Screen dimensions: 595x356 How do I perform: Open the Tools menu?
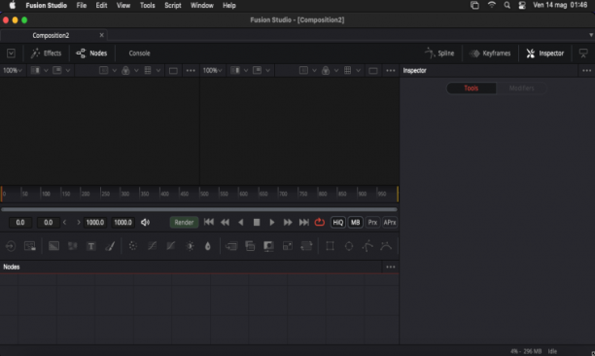coord(147,5)
